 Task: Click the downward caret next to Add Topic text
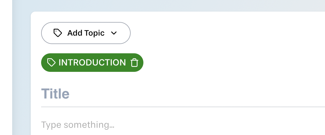(x=114, y=33)
